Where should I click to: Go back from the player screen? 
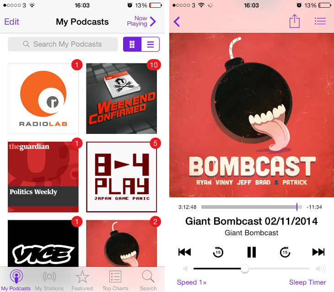coord(177,21)
